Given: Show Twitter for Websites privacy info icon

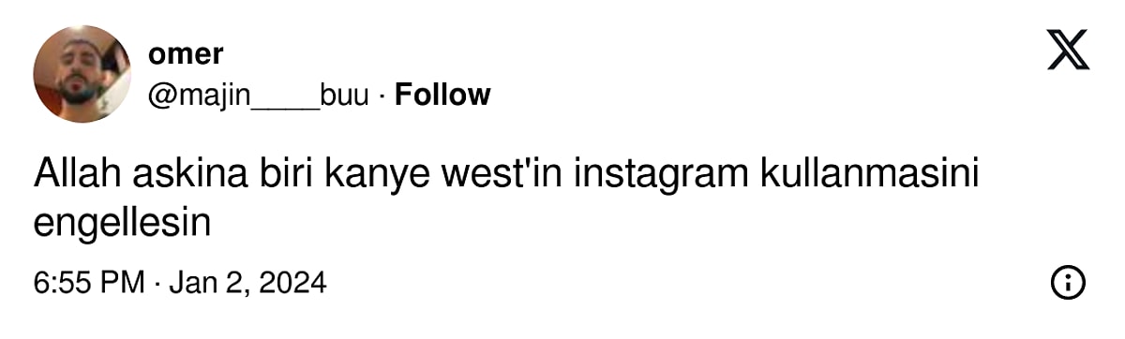Looking at the screenshot, I should coord(1069,282).
